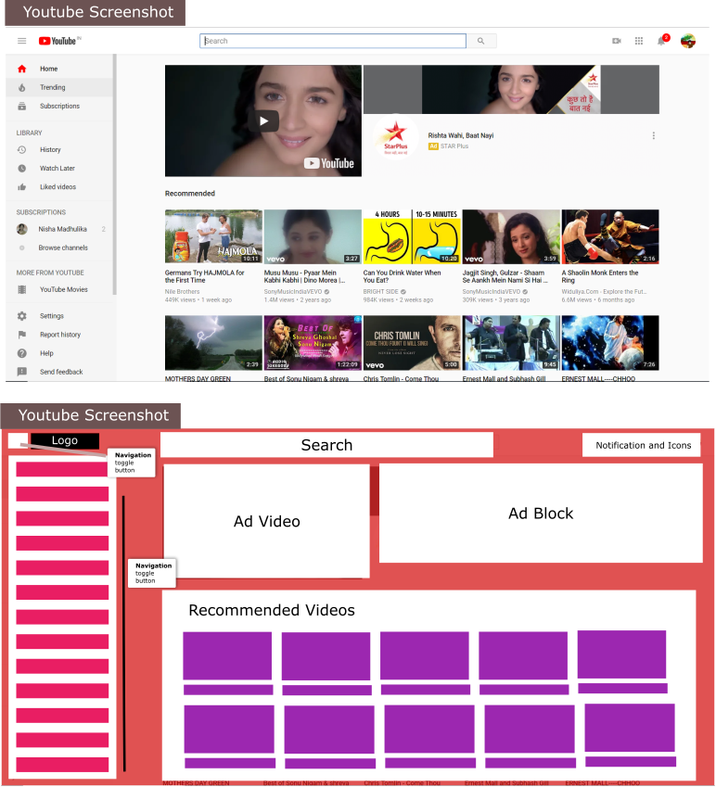The width and height of the screenshot is (716, 787).
Task: Click the Help question mark icon
Action: tap(21, 353)
